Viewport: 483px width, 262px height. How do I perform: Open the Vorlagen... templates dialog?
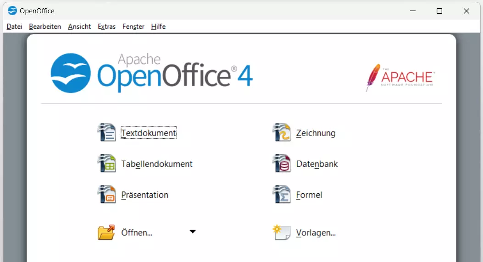coord(316,233)
